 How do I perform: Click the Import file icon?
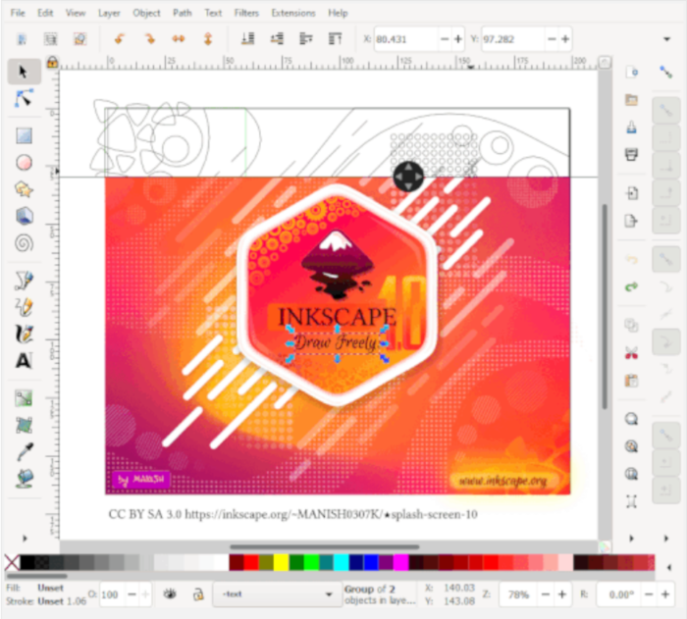(631, 193)
